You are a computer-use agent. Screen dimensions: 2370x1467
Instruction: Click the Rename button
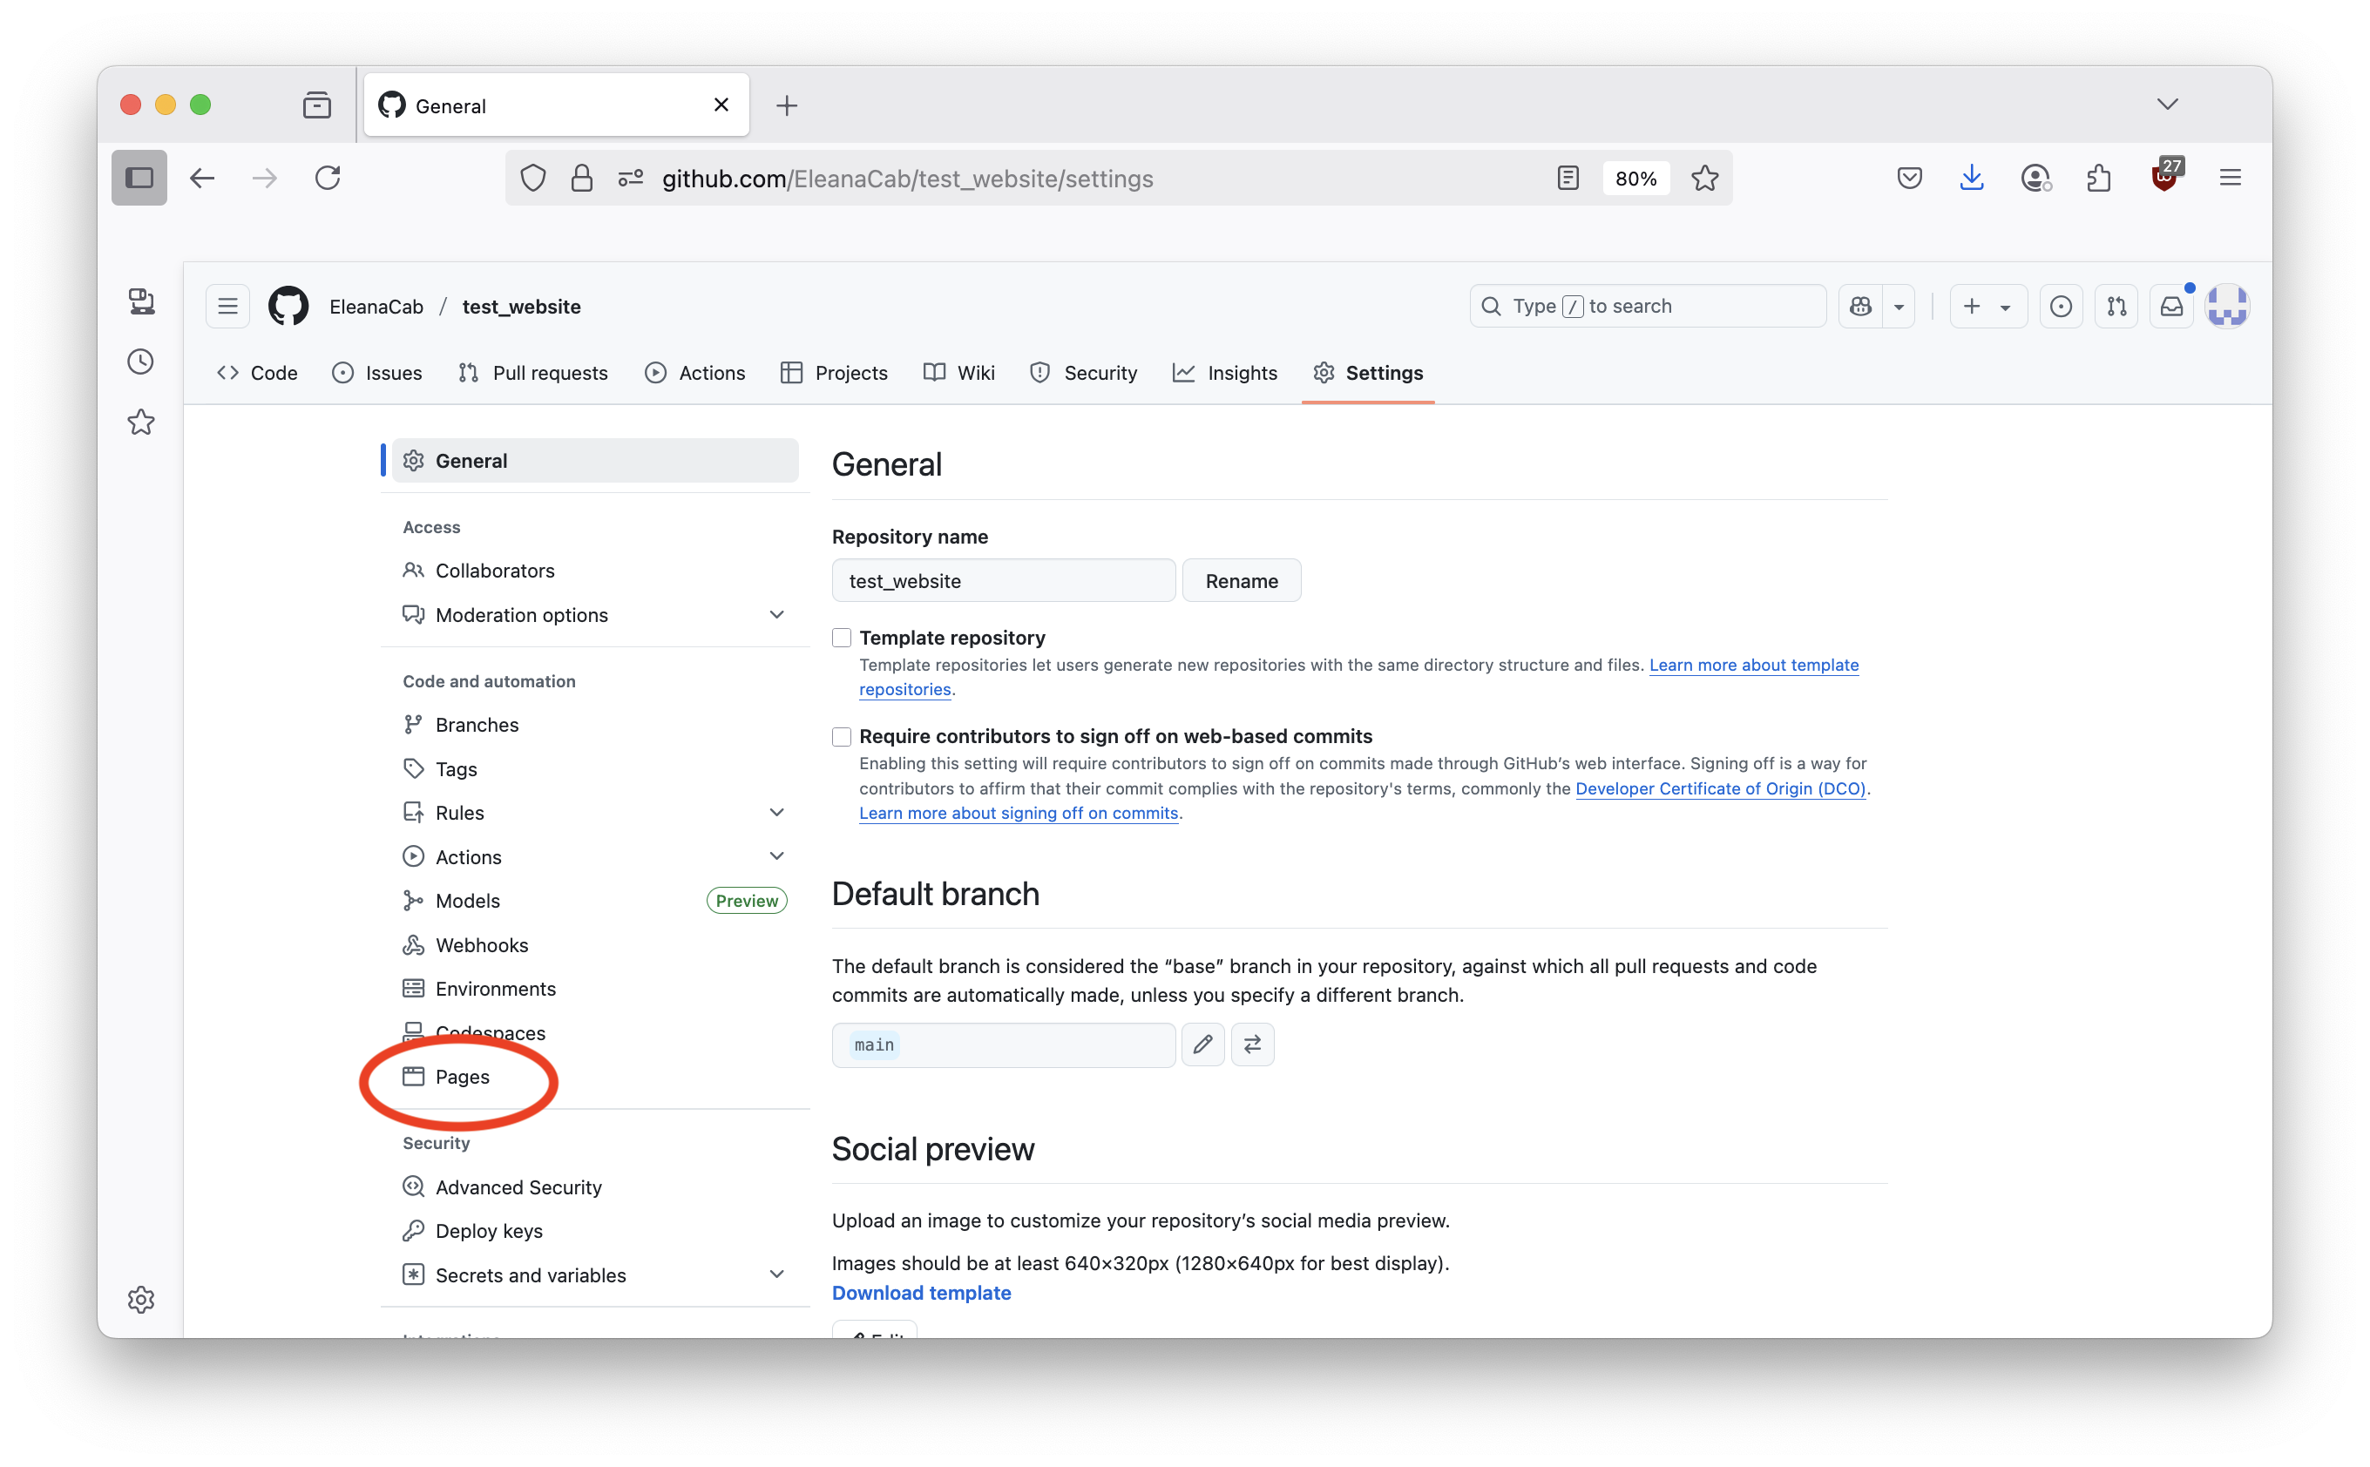point(1242,581)
